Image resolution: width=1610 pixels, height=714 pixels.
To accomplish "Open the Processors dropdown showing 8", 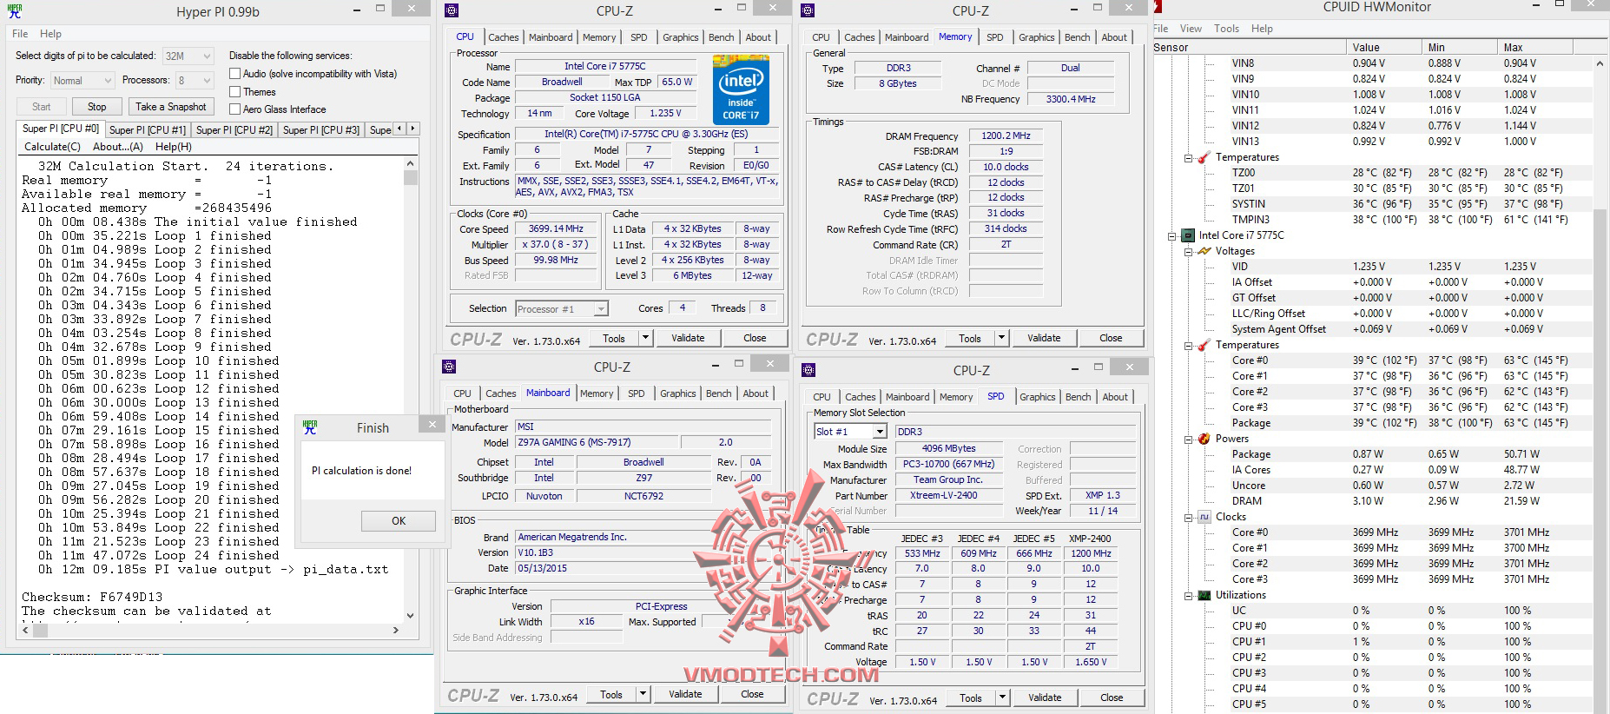I will click(194, 80).
